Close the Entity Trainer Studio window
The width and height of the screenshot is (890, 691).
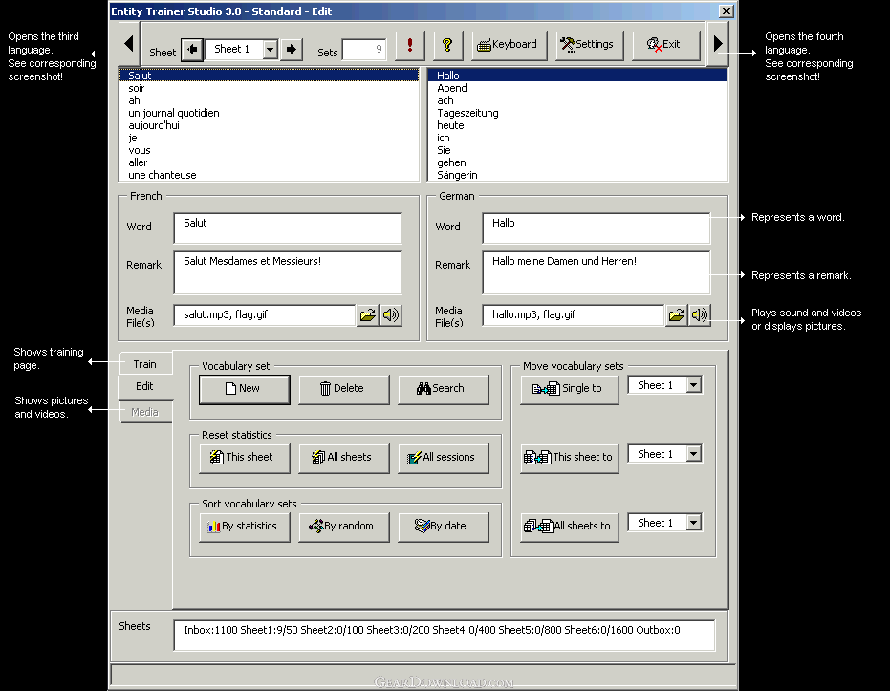pyautogui.click(x=726, y=11)
